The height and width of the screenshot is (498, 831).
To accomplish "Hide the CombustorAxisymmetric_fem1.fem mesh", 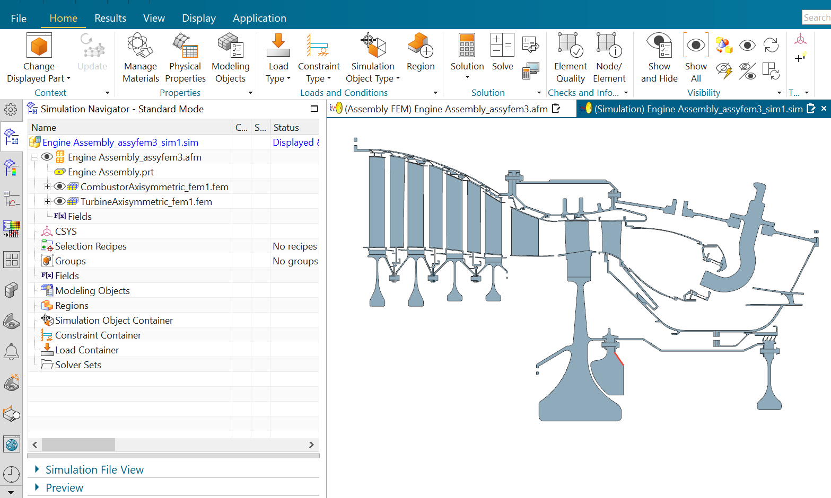I will point(60,187).
